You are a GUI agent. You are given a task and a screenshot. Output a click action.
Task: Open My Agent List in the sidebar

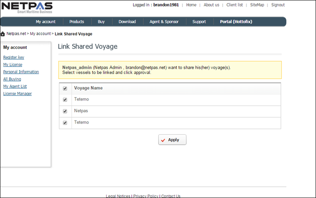tap(15, 86)
